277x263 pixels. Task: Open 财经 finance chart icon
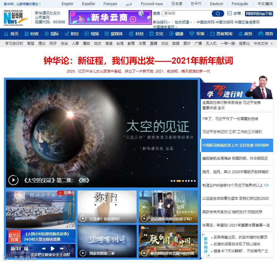pos(67,34)
